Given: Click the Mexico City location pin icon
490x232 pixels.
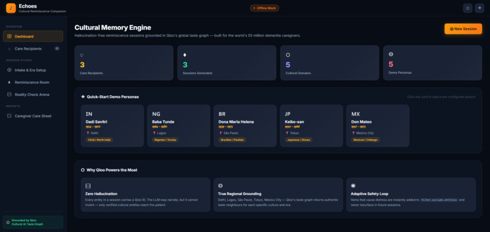Looking at the screenshot, I should coord(353,133).
